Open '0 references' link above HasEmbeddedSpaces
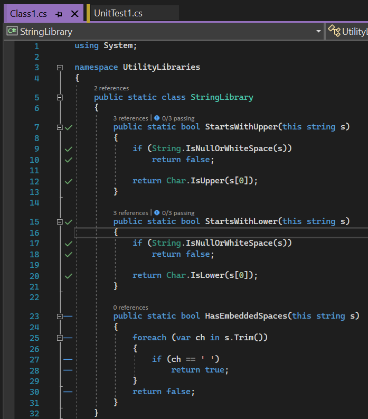Image resolution: width=368 pixels, height=419 pixels. coord(130,308)
